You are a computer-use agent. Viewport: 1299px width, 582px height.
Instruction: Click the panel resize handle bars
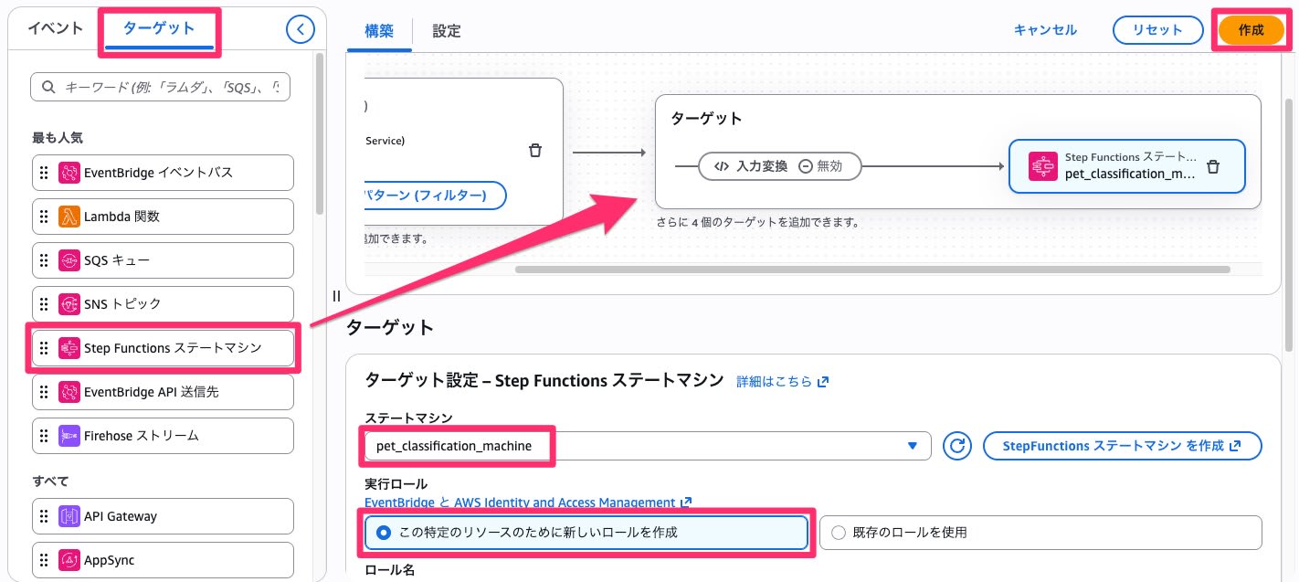[x=336, y=295]
